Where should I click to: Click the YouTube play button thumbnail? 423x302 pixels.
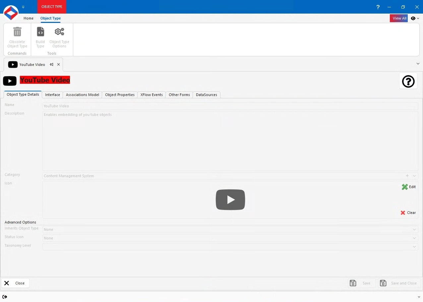click(230, 199)
